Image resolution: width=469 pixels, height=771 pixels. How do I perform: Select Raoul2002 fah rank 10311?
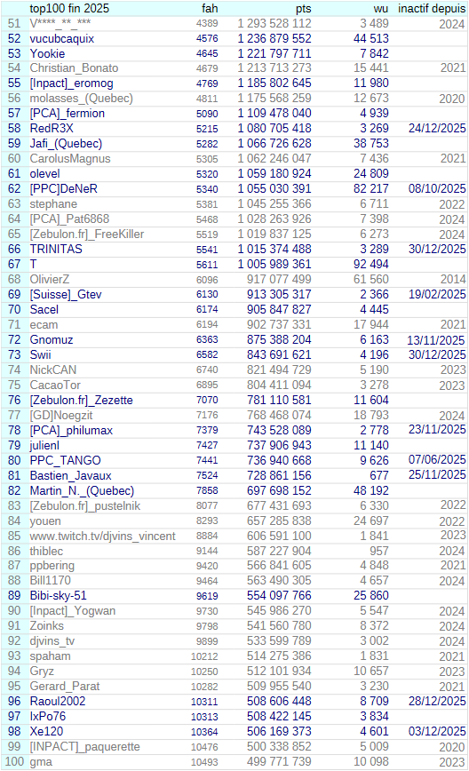(x=204, y=702)
